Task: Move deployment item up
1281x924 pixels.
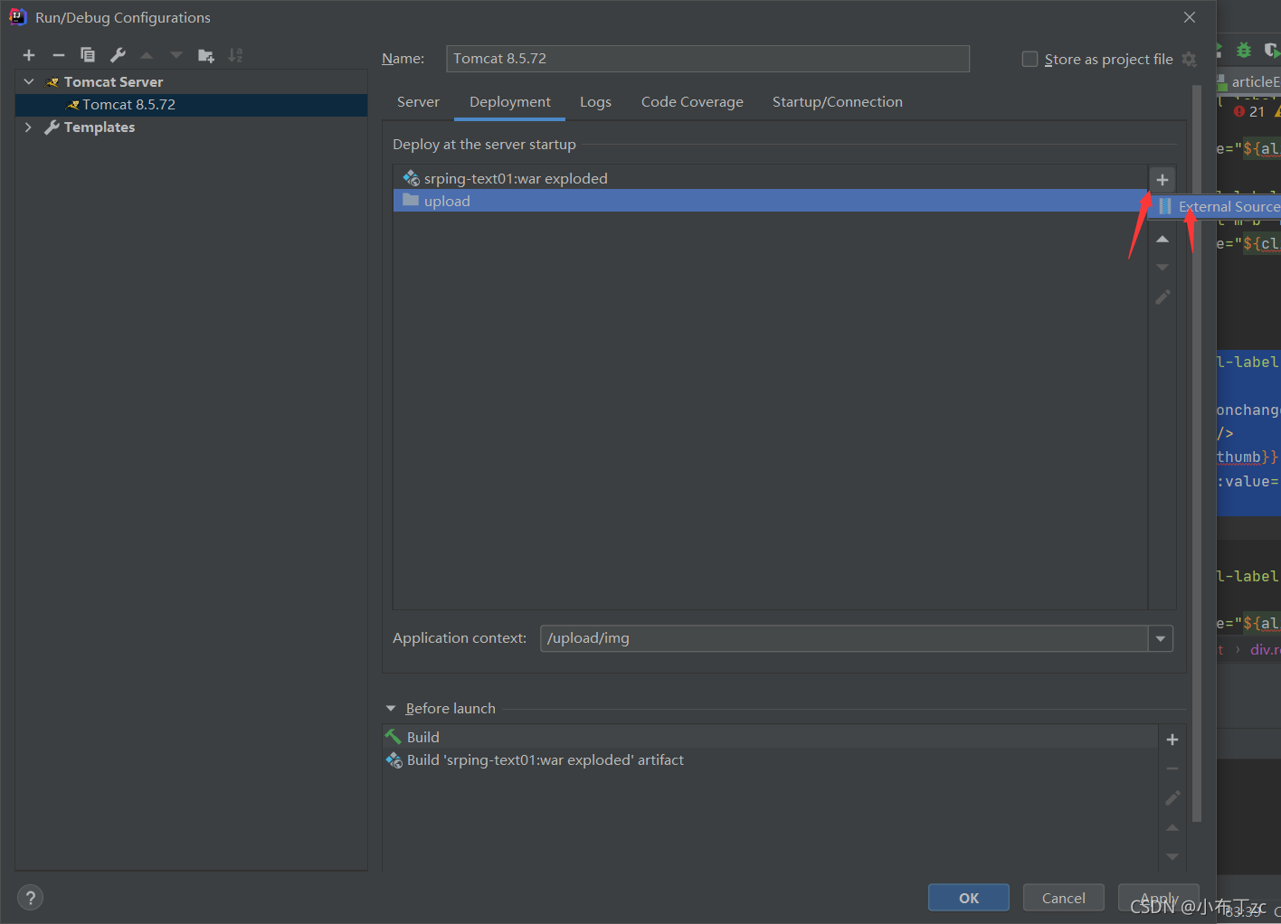Action: (1162, 240)
